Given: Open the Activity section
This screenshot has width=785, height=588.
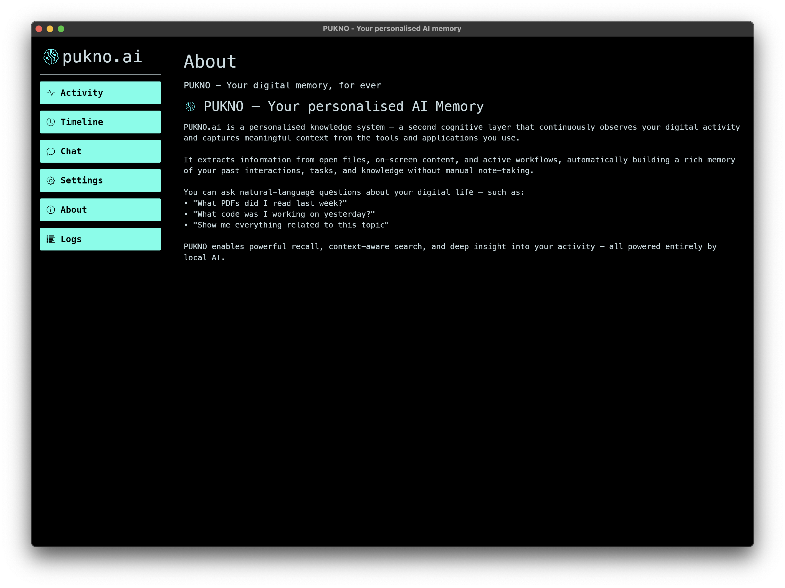Looking at the screenshot, I should click(x=100, y=93).
